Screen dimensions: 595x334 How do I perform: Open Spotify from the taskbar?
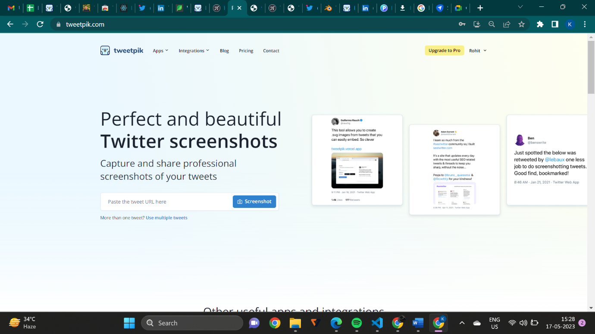(x=357, y=323)
